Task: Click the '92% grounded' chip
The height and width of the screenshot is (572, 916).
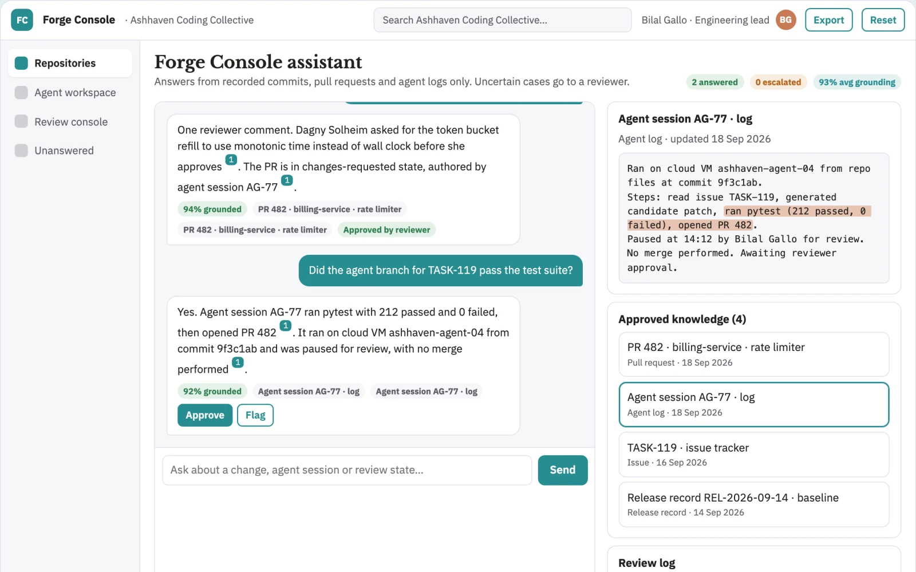Action: click(212, 392)
